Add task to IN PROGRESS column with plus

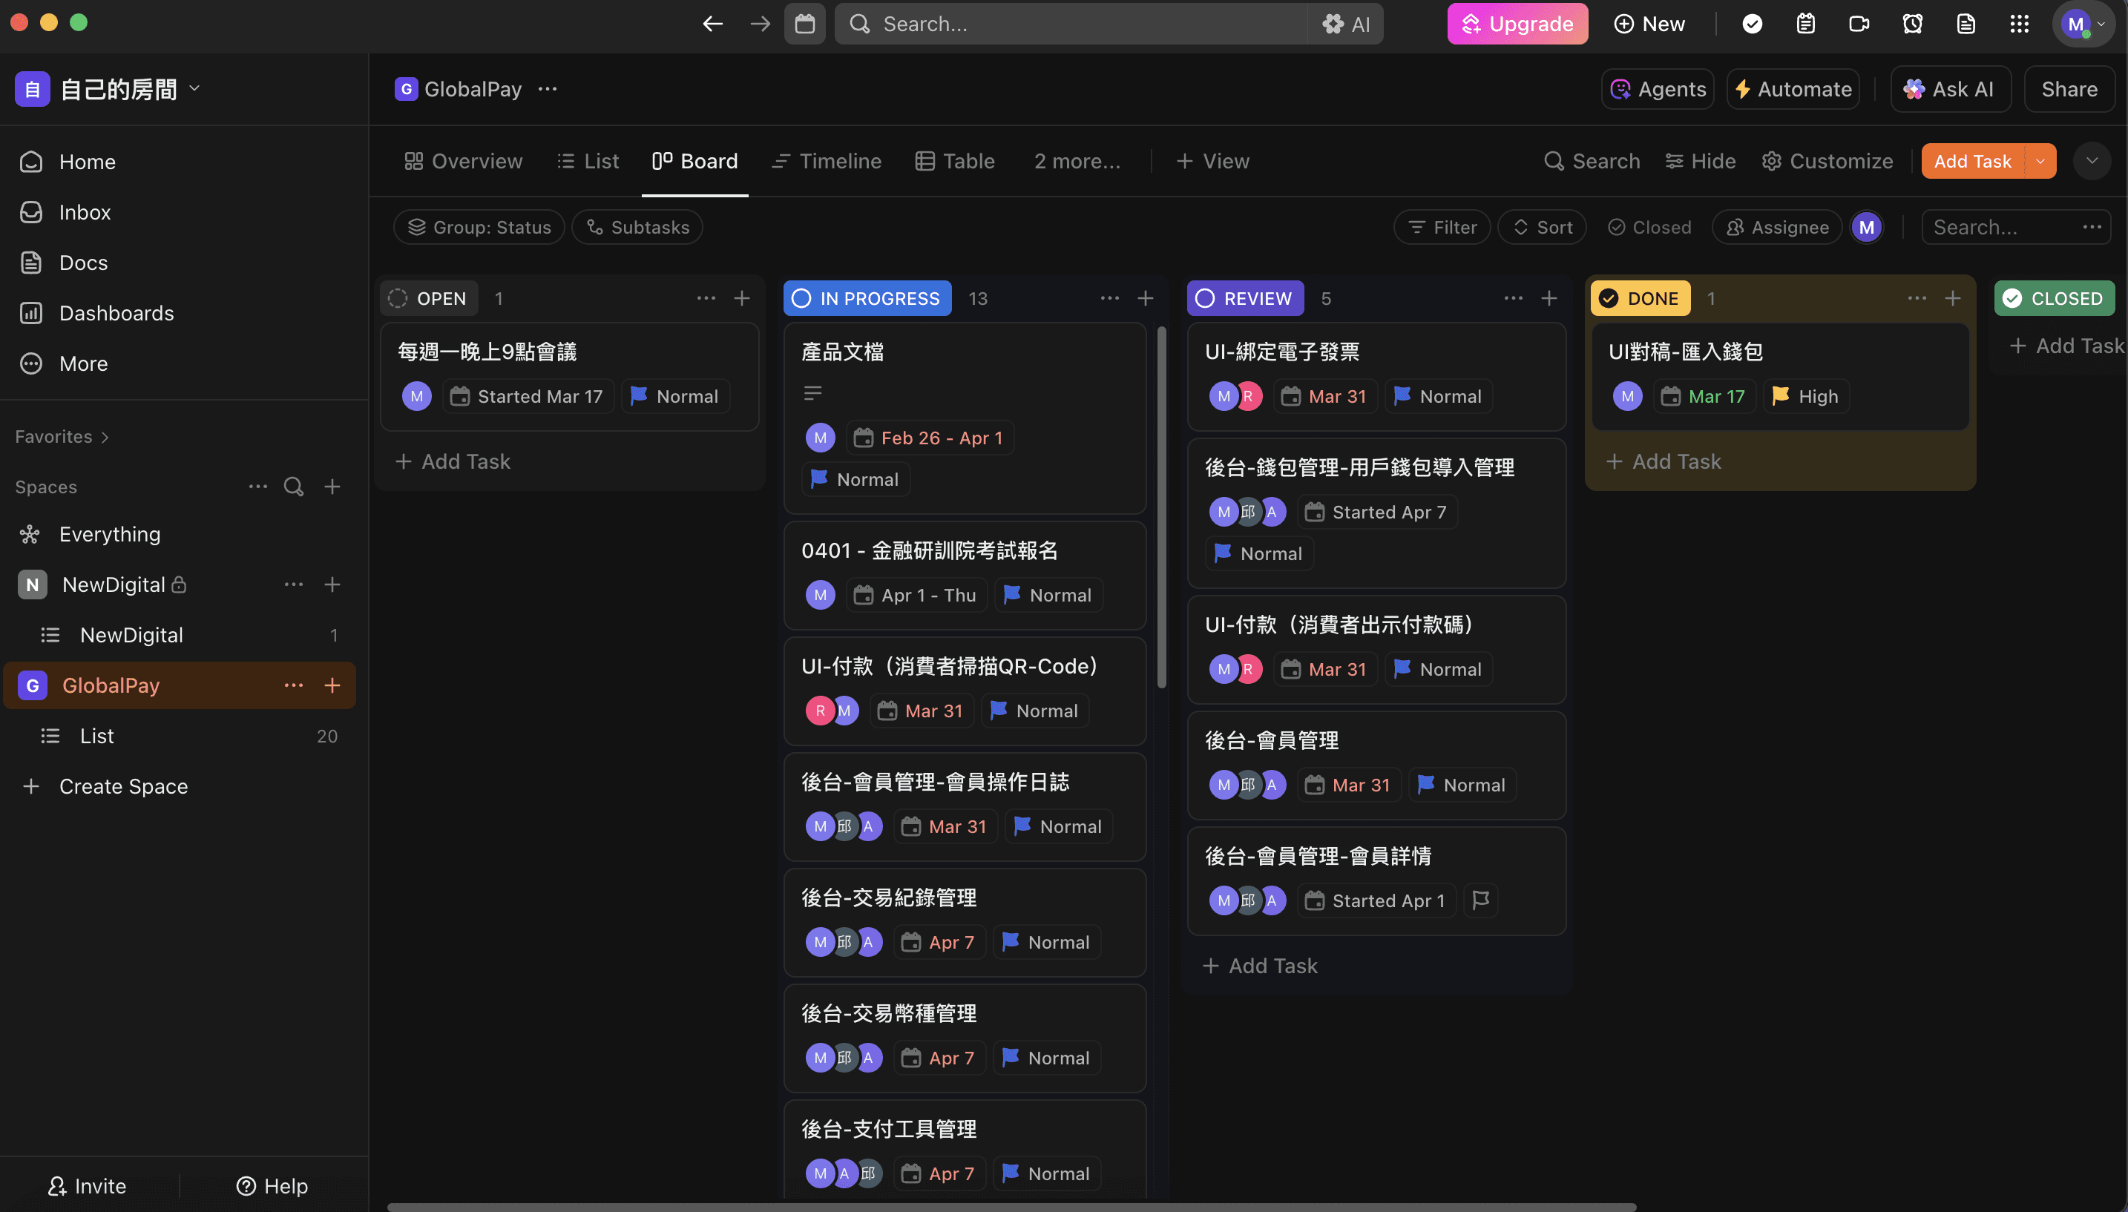pos(1146,298)
